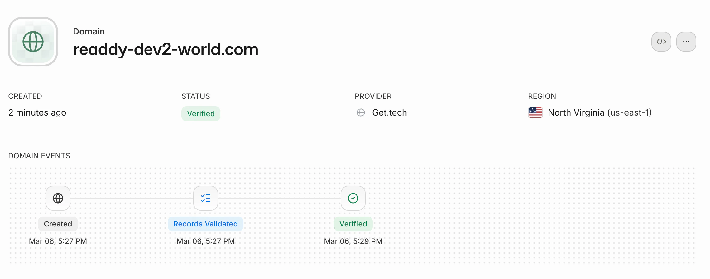The width and height of the screenshot is (710, 279).
Task: Select the readdy-dev2-world.com domain title
Action: click(x=166, y=49)
